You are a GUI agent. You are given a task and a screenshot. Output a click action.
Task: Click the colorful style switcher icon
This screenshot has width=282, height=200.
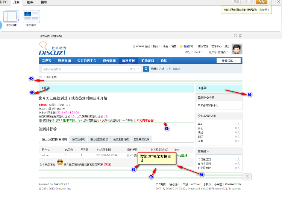(241, 36)
